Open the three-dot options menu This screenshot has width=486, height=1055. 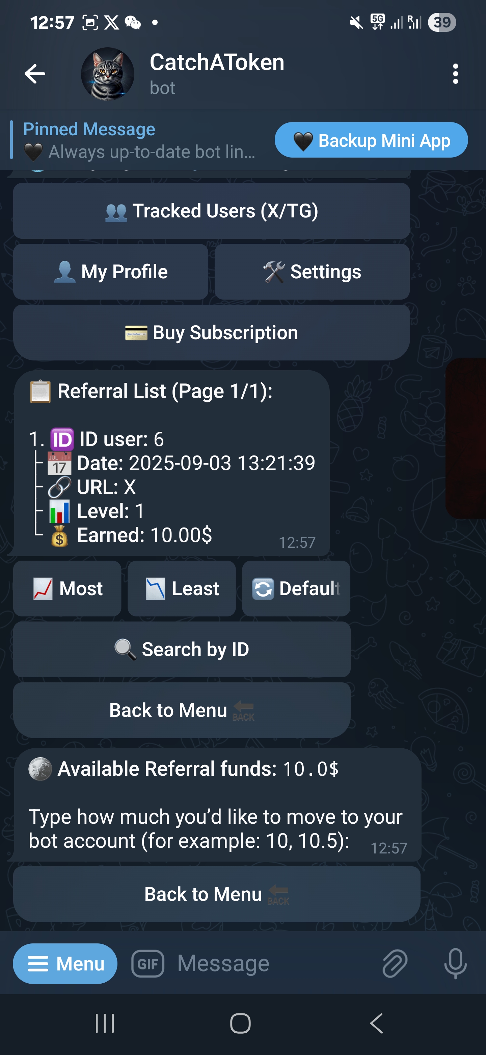pos(455,74)
